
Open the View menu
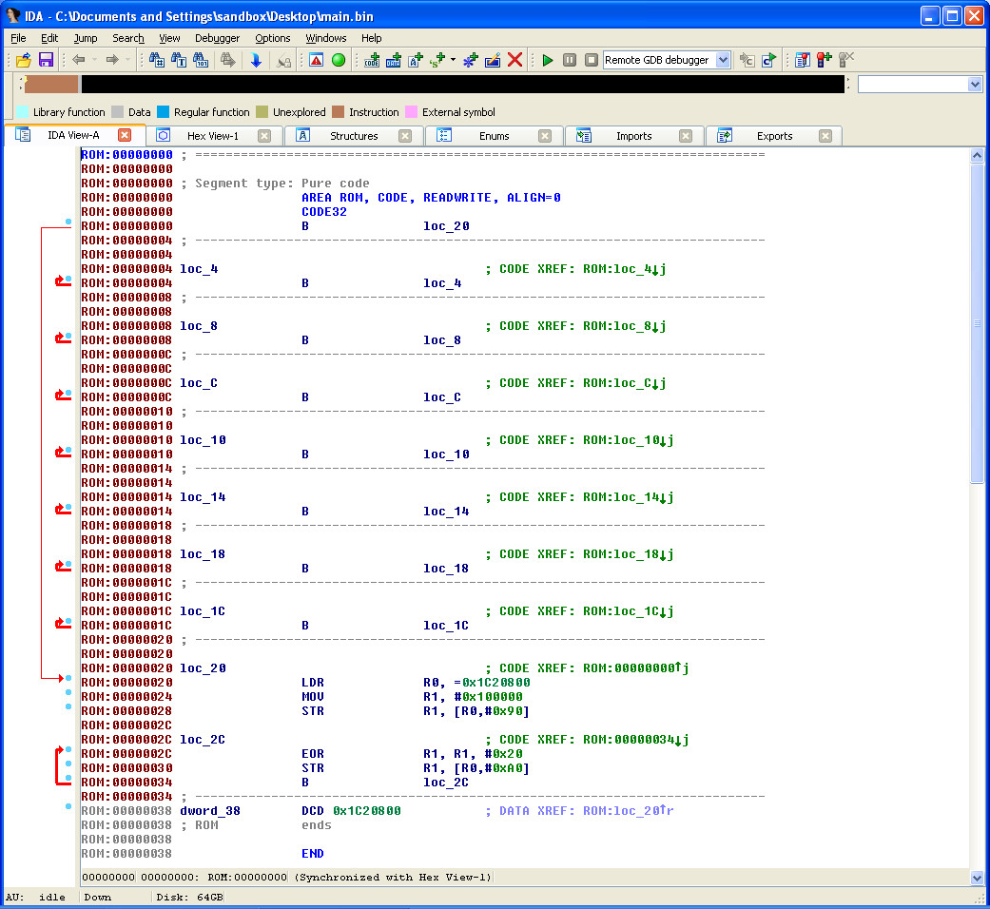pyautogui.click(x=169, y=38)
